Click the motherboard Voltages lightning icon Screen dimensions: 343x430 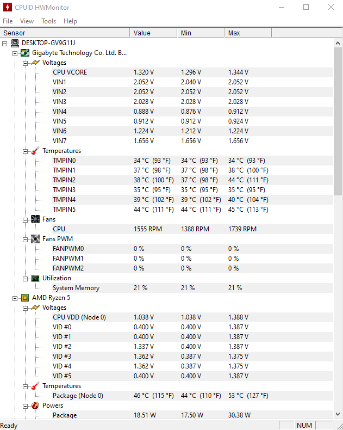(x=35, y=63)
